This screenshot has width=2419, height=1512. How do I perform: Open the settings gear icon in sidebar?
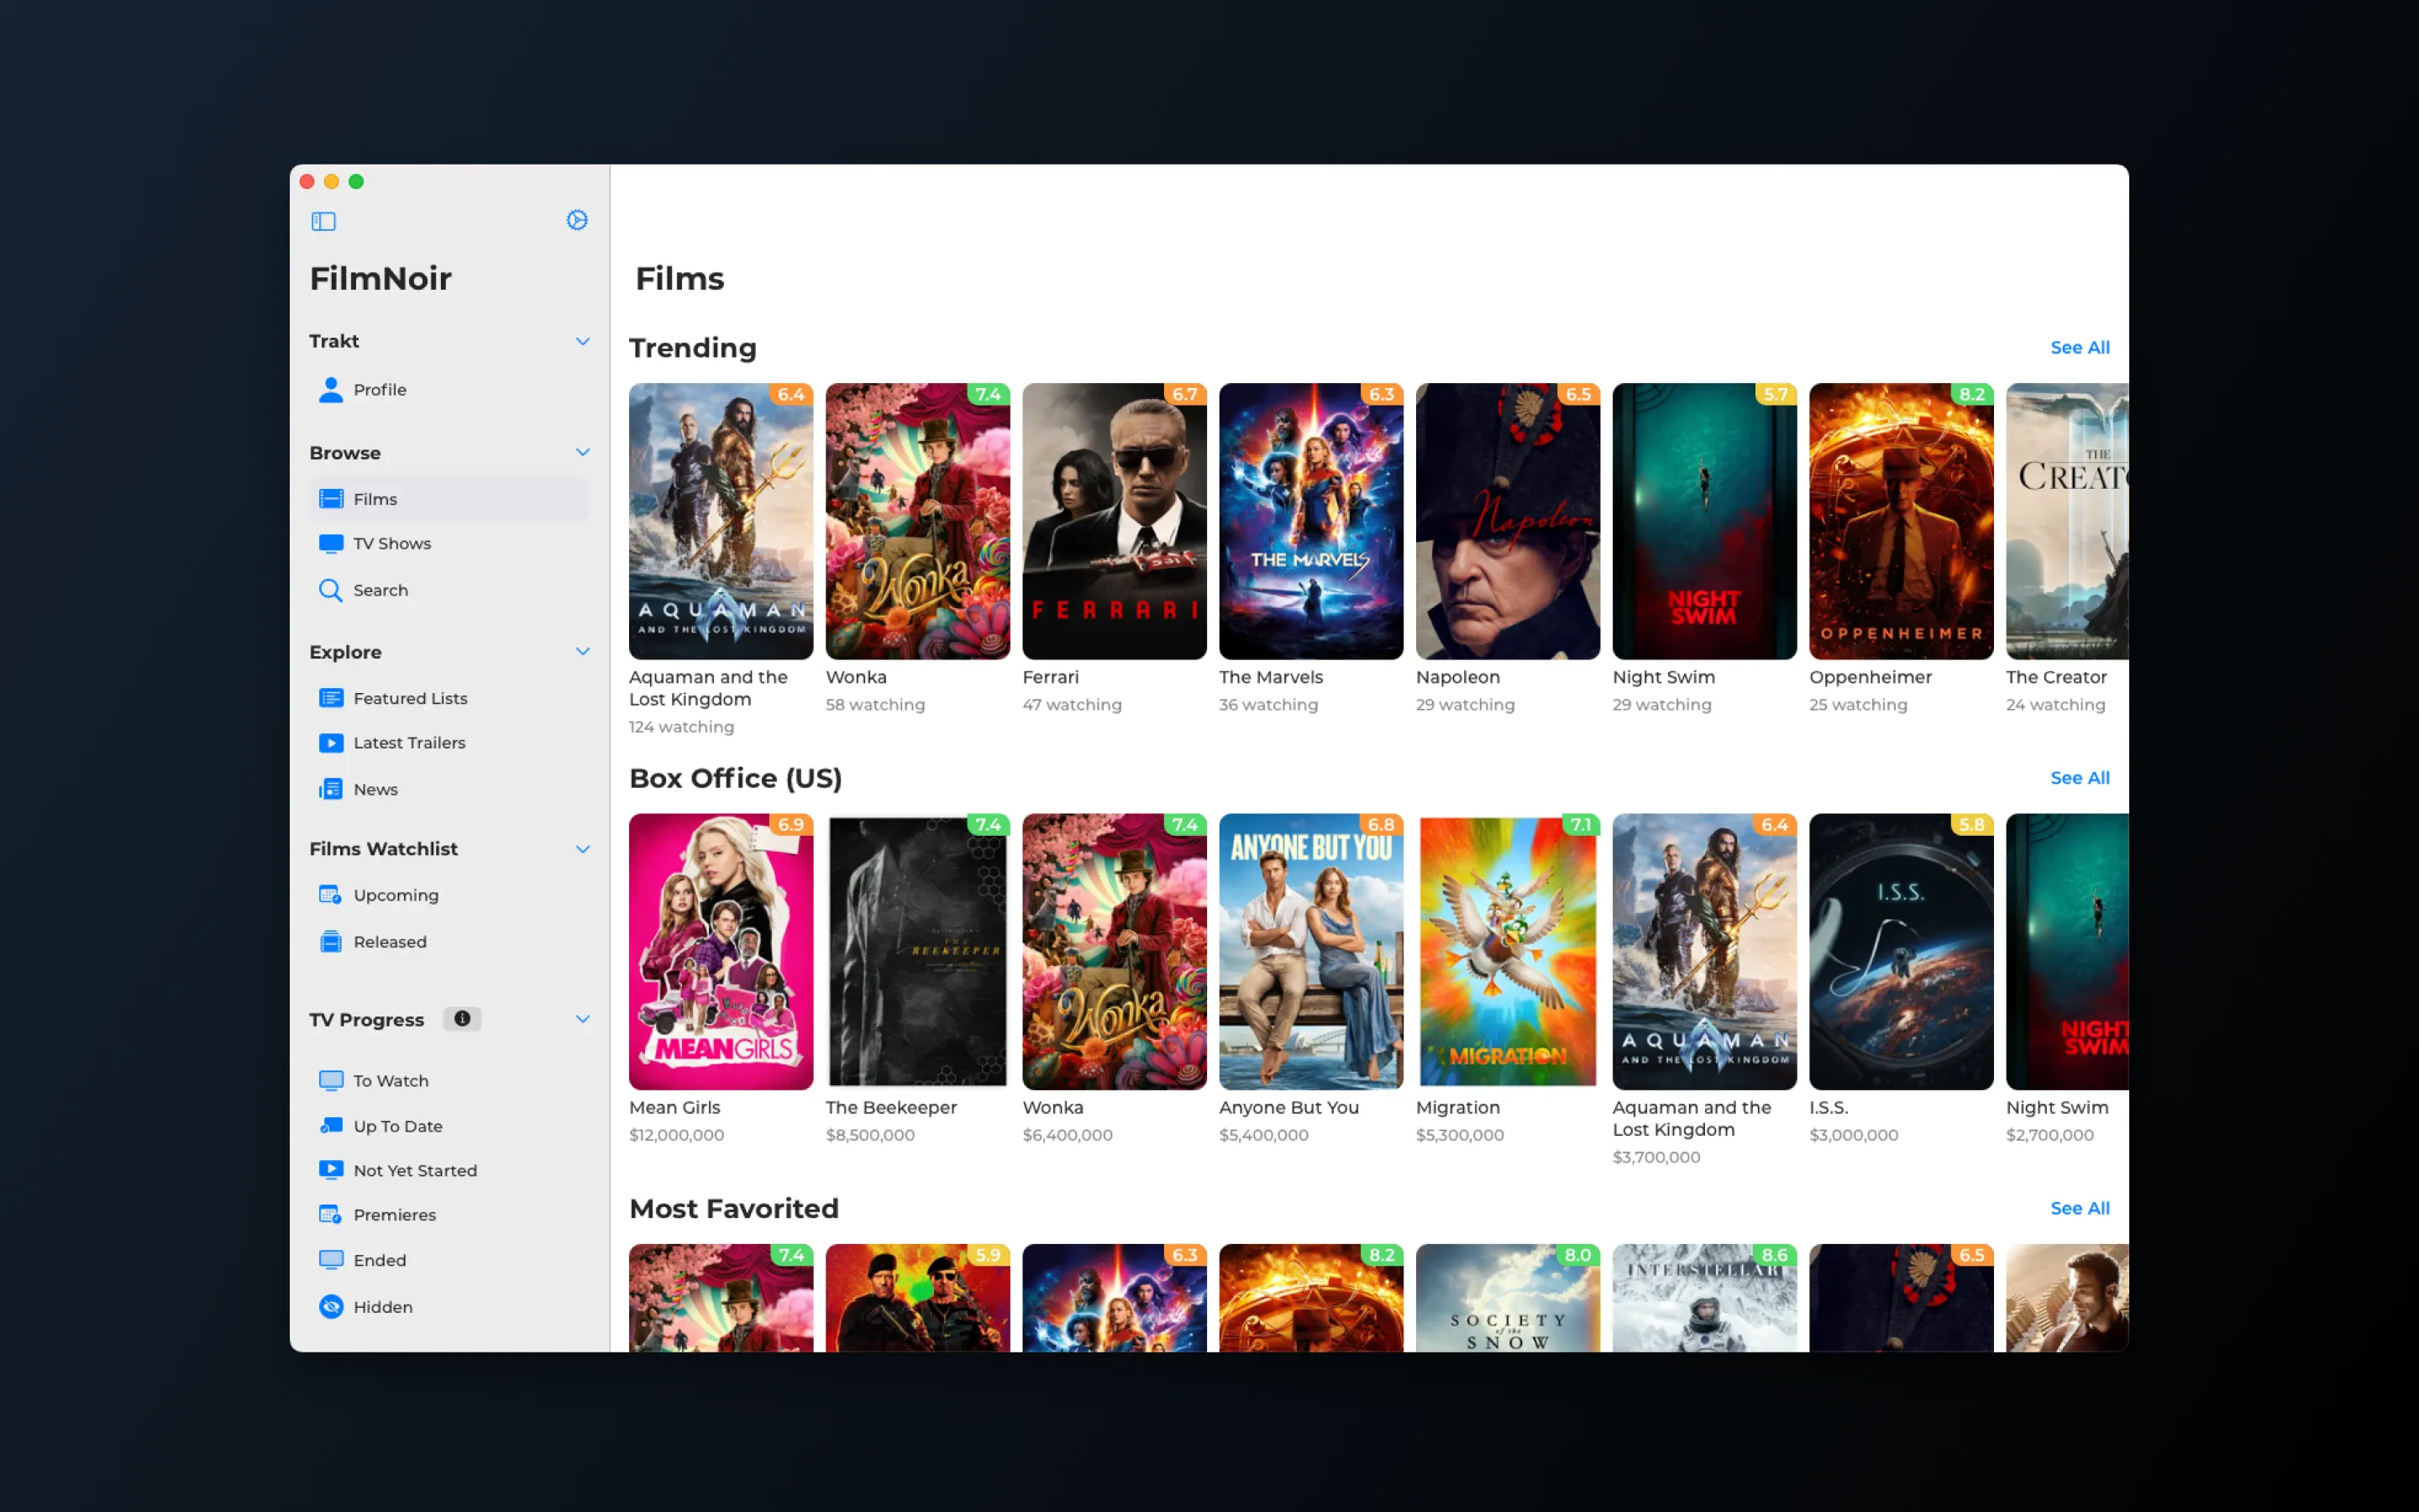pyautogui.click(x=577, y=220)
